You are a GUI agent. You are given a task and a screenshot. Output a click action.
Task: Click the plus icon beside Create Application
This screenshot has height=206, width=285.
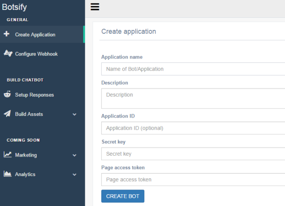click(6, 34)
